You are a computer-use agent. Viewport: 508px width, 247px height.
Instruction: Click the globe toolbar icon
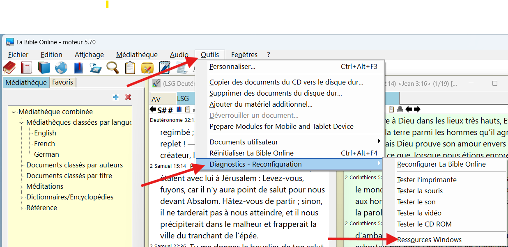click(61, 68)
